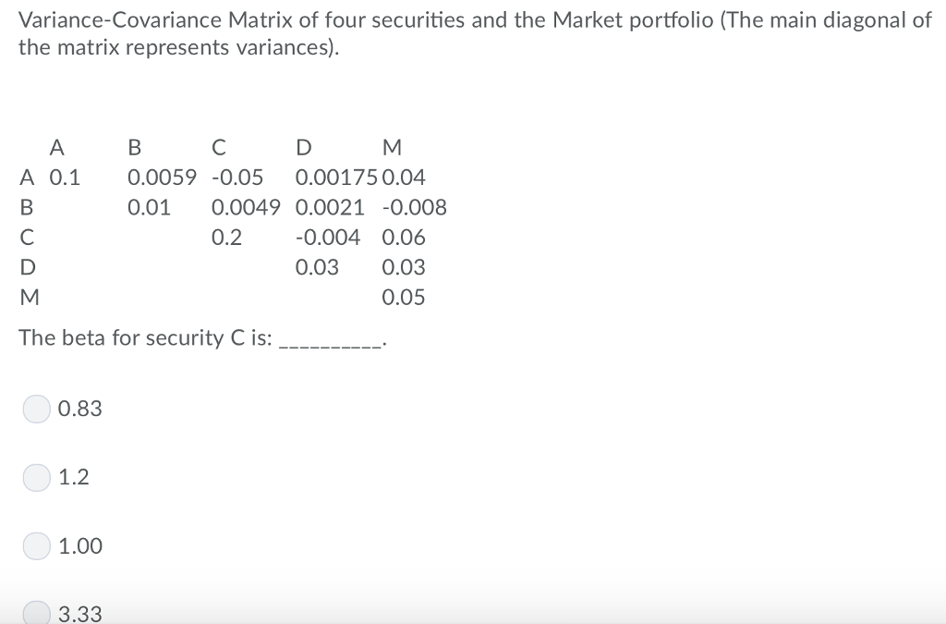Click the variance value 0.2 for security C
Image resolution: width=946 pixels, height=624 pixels.
pyautogui.click(x=226, y=238)
